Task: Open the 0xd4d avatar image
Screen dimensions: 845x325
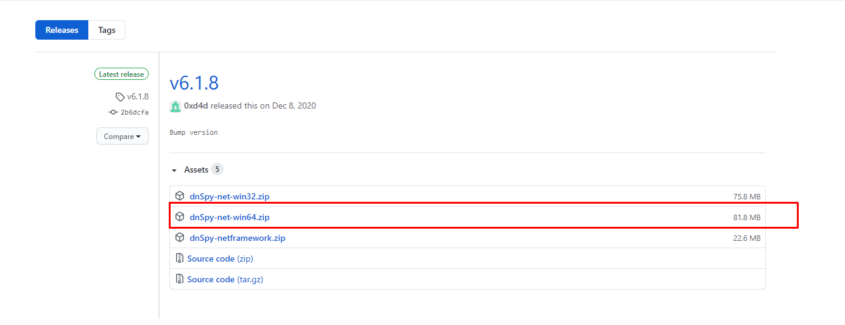Action: coord(175,106)
